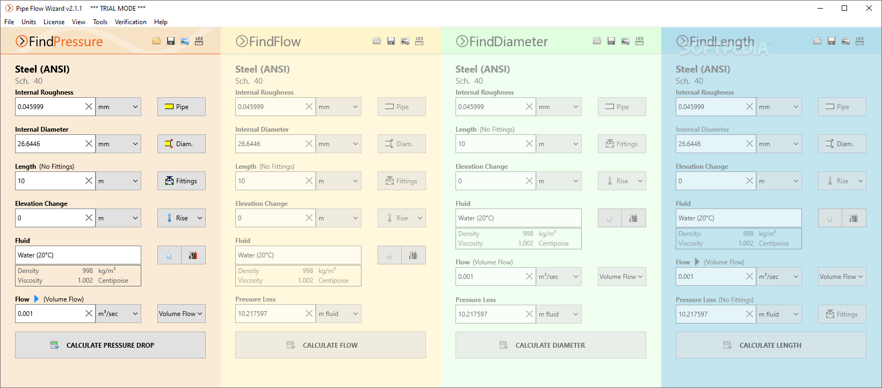
Task: Click liquid drop icon in FindFlow panel
Action: [x=389, y=255]
